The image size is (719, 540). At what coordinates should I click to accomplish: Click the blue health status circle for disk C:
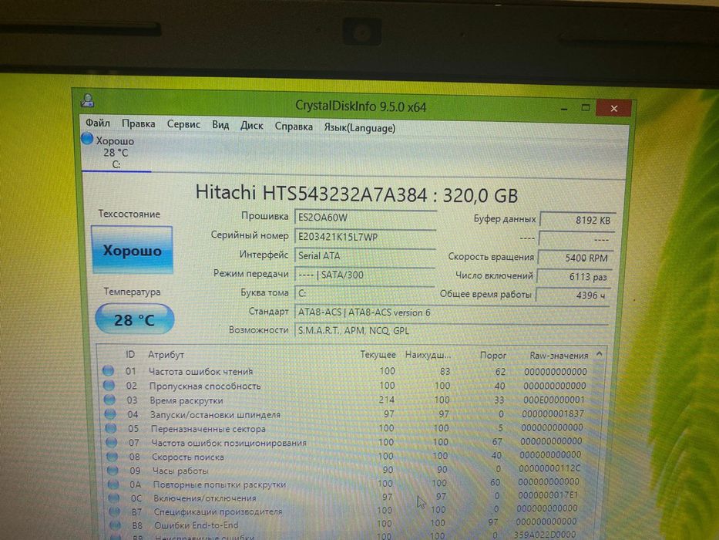(87, 139)
